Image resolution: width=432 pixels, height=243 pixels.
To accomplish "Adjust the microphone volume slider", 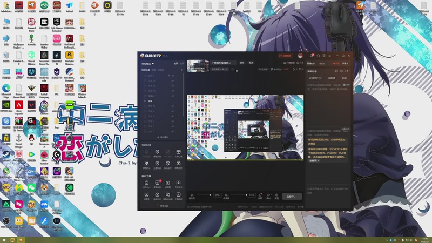I will pos(204,195).
